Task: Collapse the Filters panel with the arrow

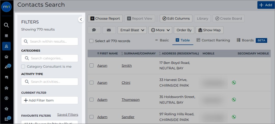Action: coord(81,19)
